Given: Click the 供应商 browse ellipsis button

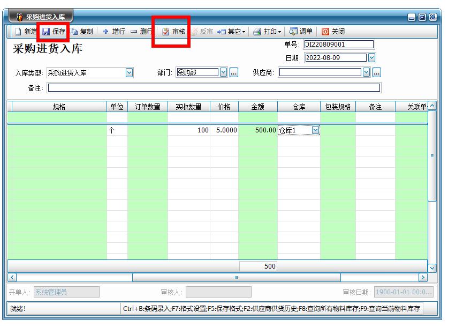Looking at the screenshot, I should click(377, 72).
